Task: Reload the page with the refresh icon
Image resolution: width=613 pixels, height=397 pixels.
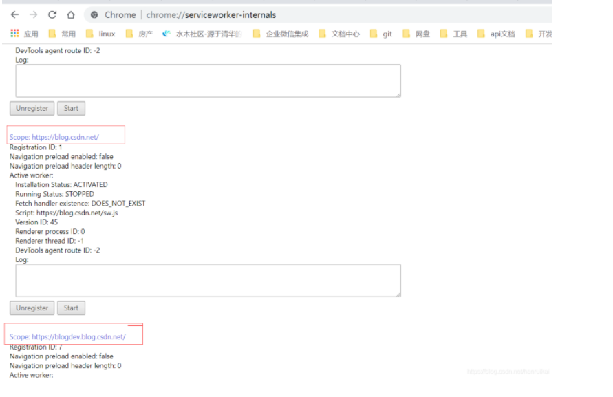Action: [x=52, y=15]
